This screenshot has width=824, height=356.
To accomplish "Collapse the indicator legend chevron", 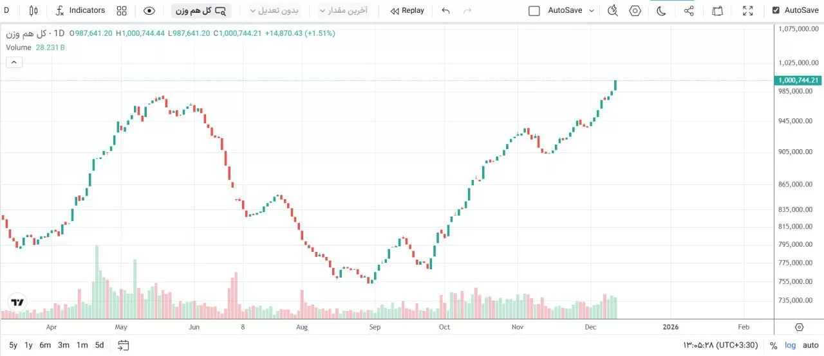I will pos(14,62).
